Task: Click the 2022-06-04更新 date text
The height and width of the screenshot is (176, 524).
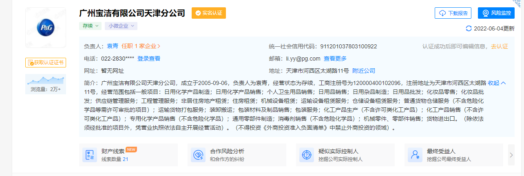Action: (x=494, y=28)
